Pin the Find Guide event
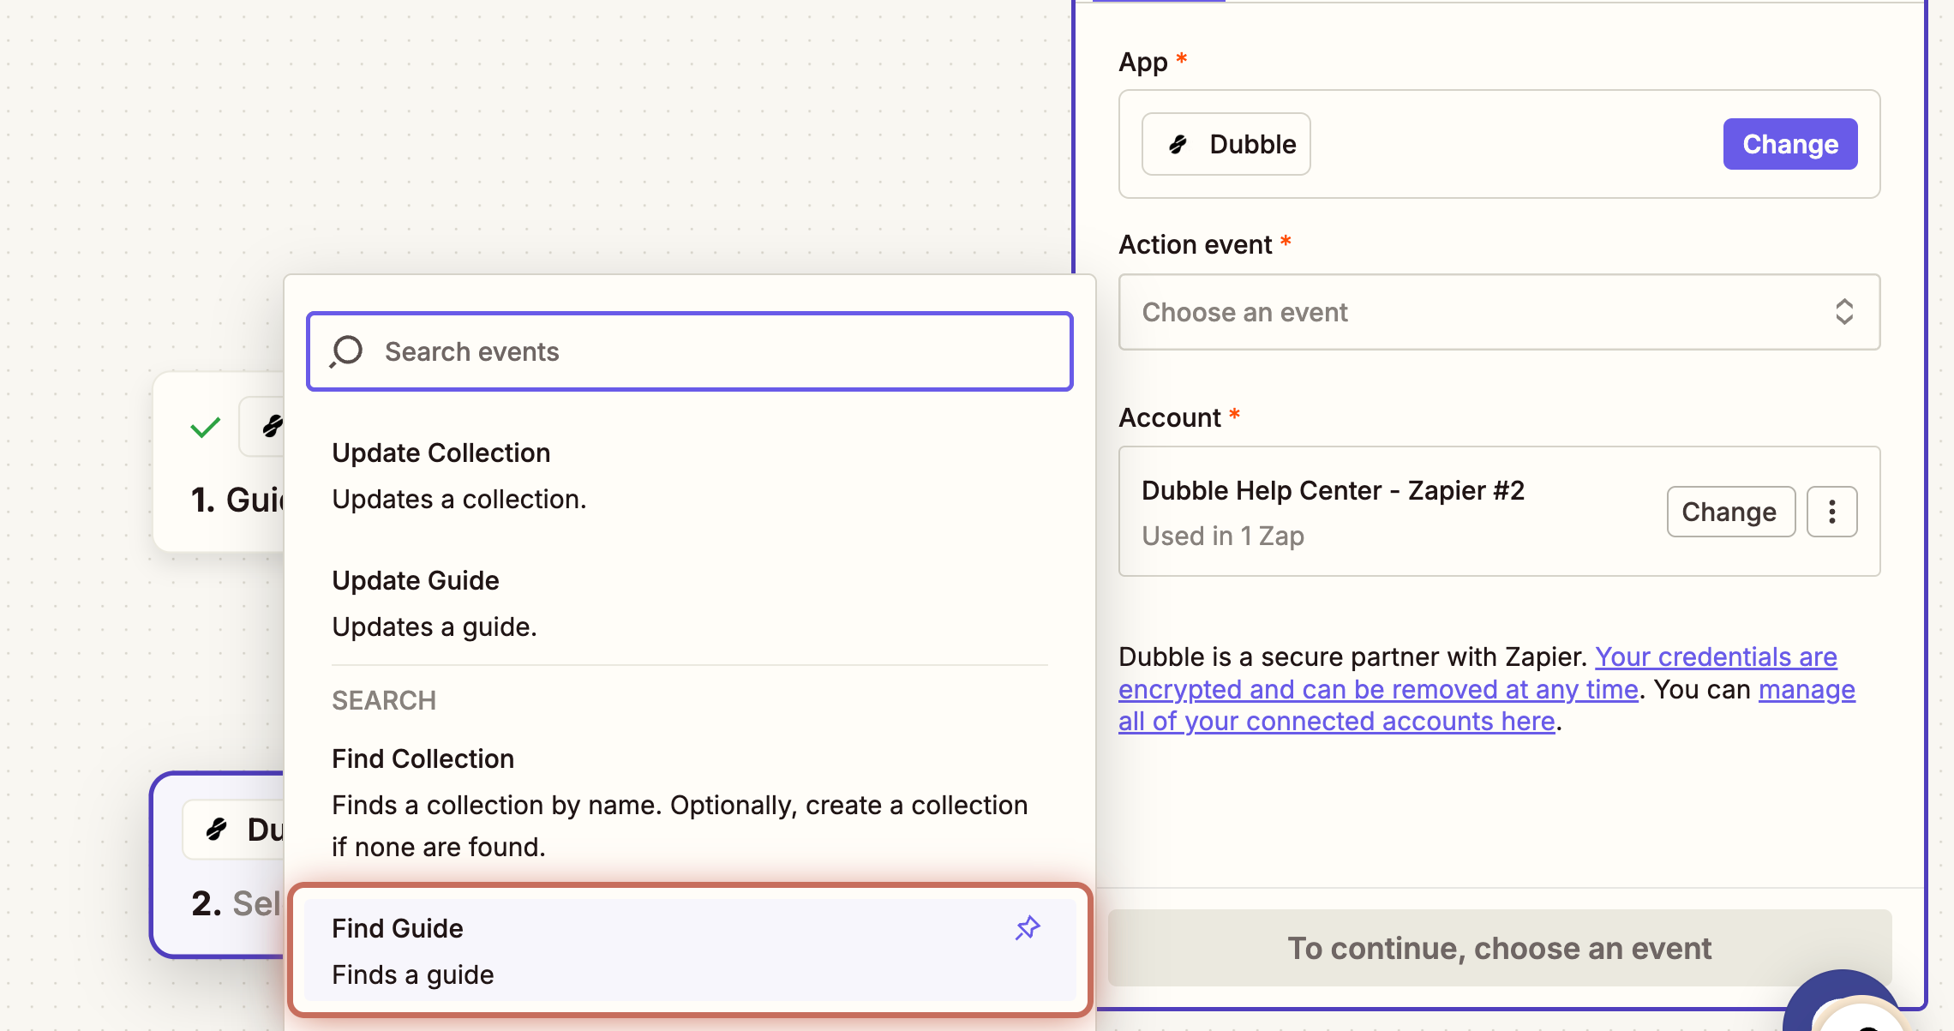1954x1031 pixels. tap(1028, 927)
